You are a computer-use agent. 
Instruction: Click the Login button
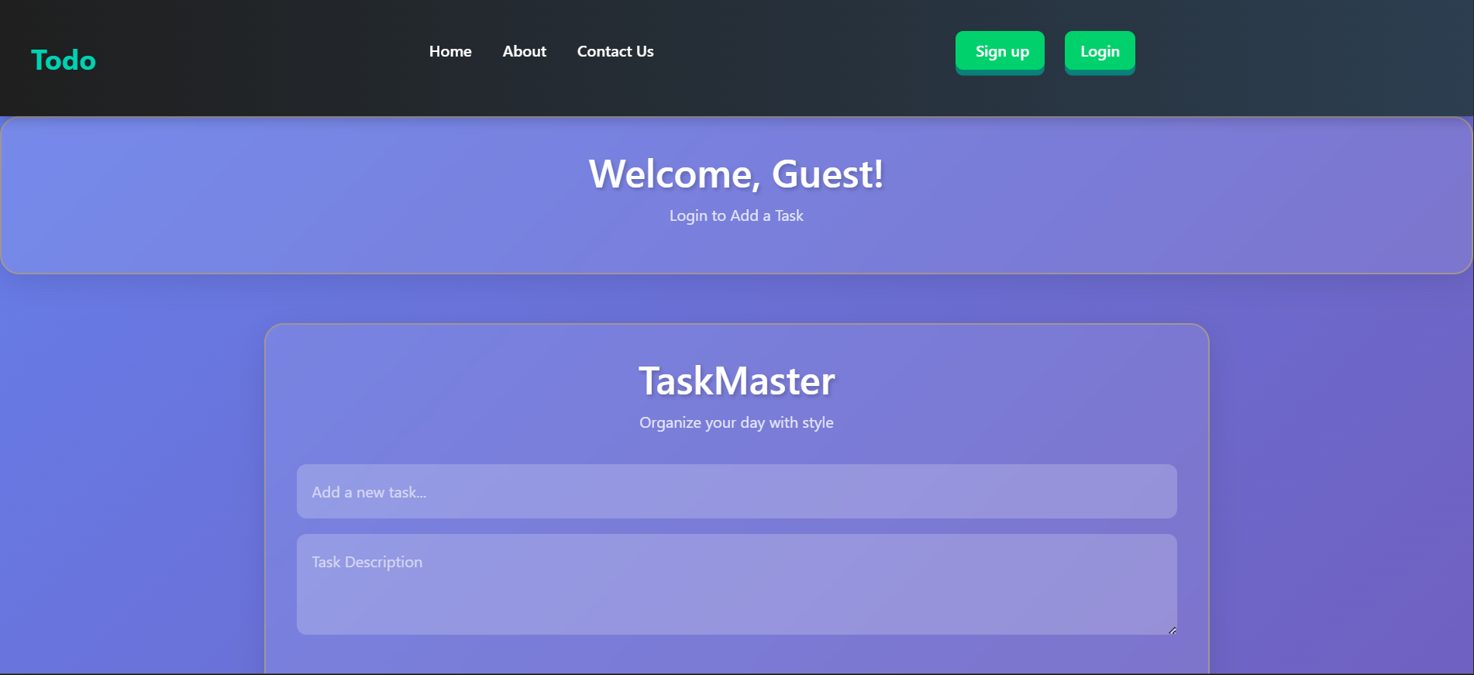click(1100, 51)
